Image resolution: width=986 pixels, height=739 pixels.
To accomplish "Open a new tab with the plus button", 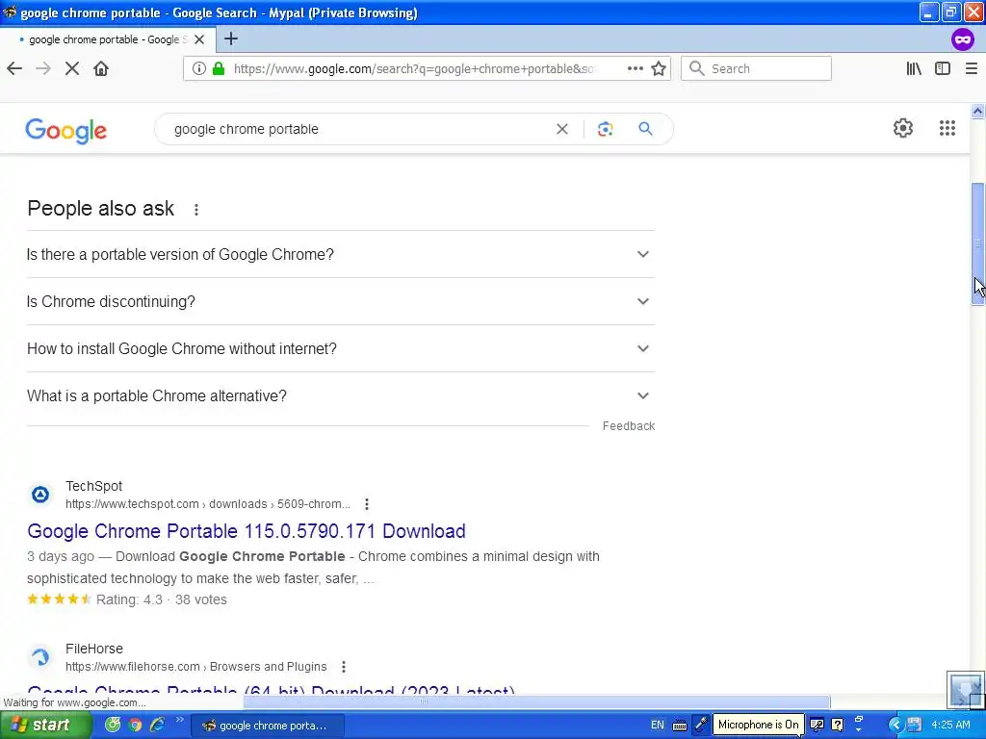I will tap(231, 38).
